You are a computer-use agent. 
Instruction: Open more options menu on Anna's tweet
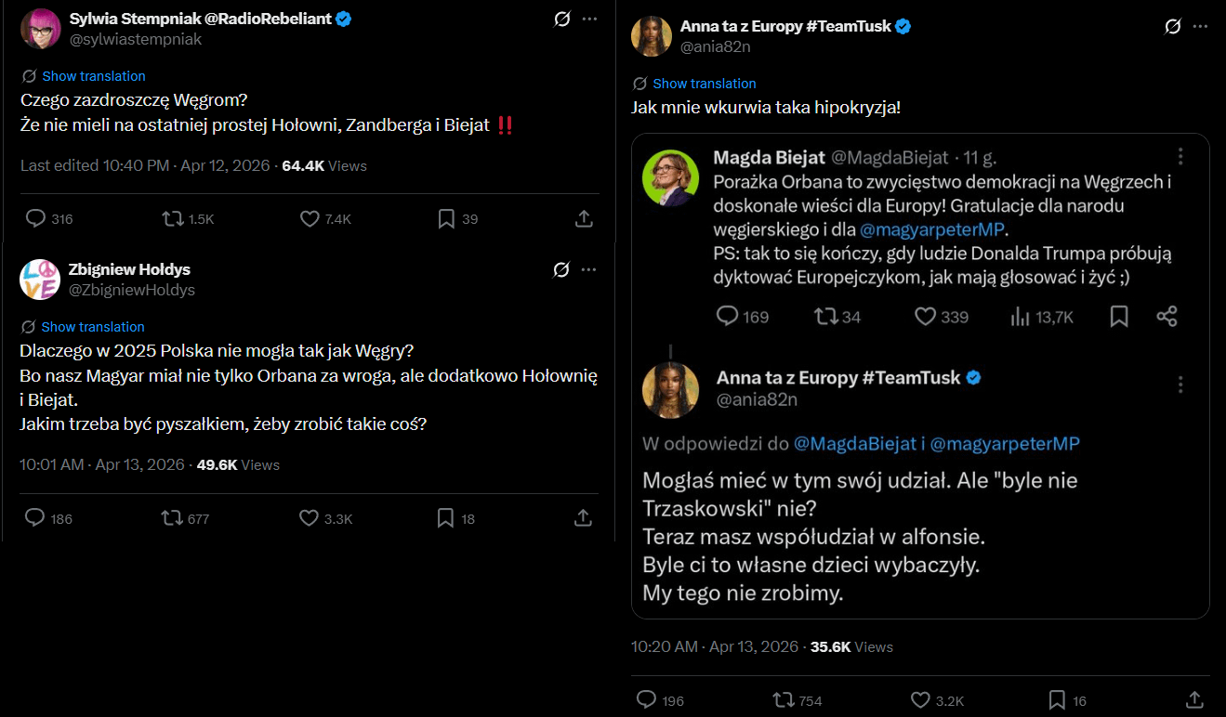click(1200, 27)
